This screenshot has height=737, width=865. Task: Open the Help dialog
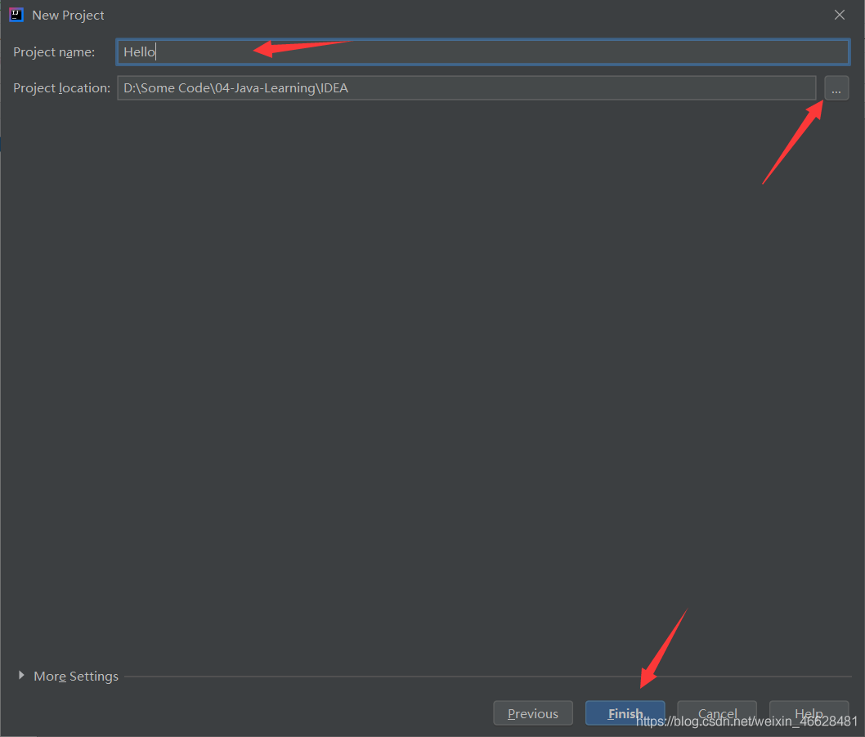point(808,712)
